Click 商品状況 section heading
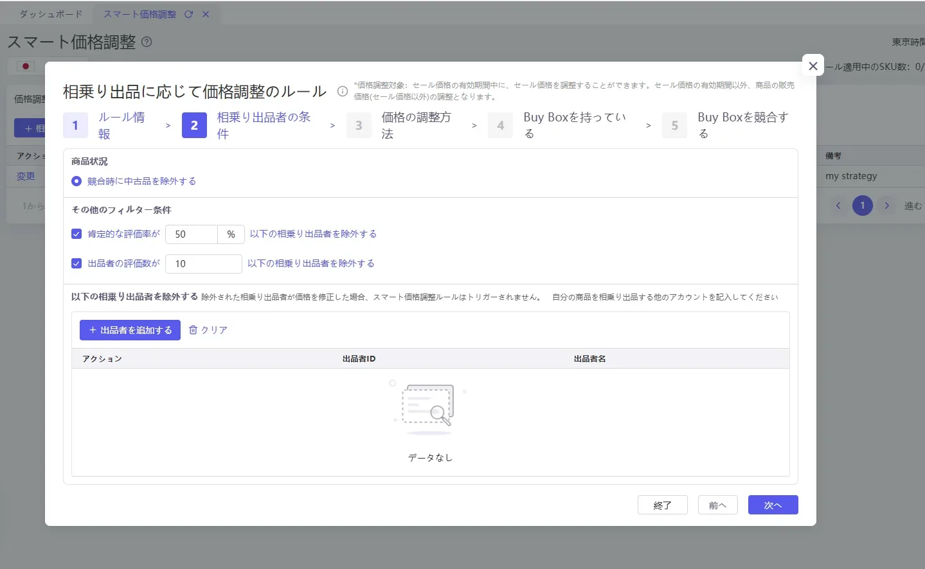This screenshot has width=925, height=569. [89, 161]
